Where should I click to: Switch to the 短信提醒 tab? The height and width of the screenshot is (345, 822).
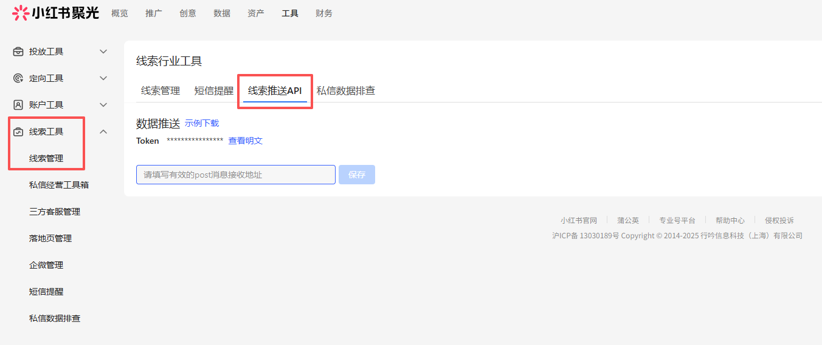point(213,91)
